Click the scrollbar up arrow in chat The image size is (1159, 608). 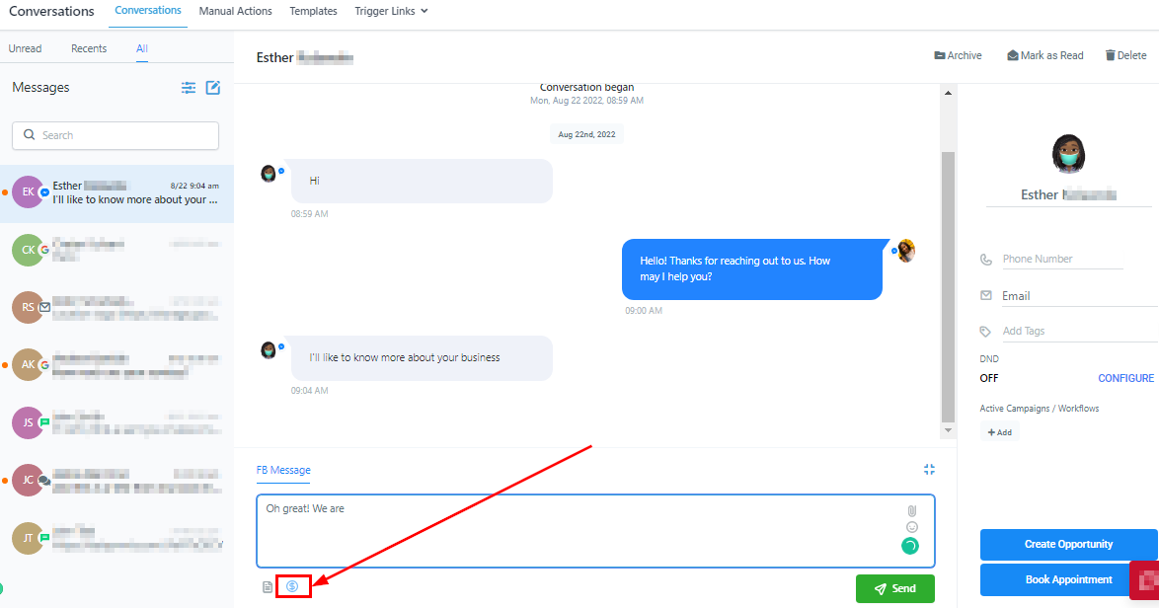[x=949, y=93]
